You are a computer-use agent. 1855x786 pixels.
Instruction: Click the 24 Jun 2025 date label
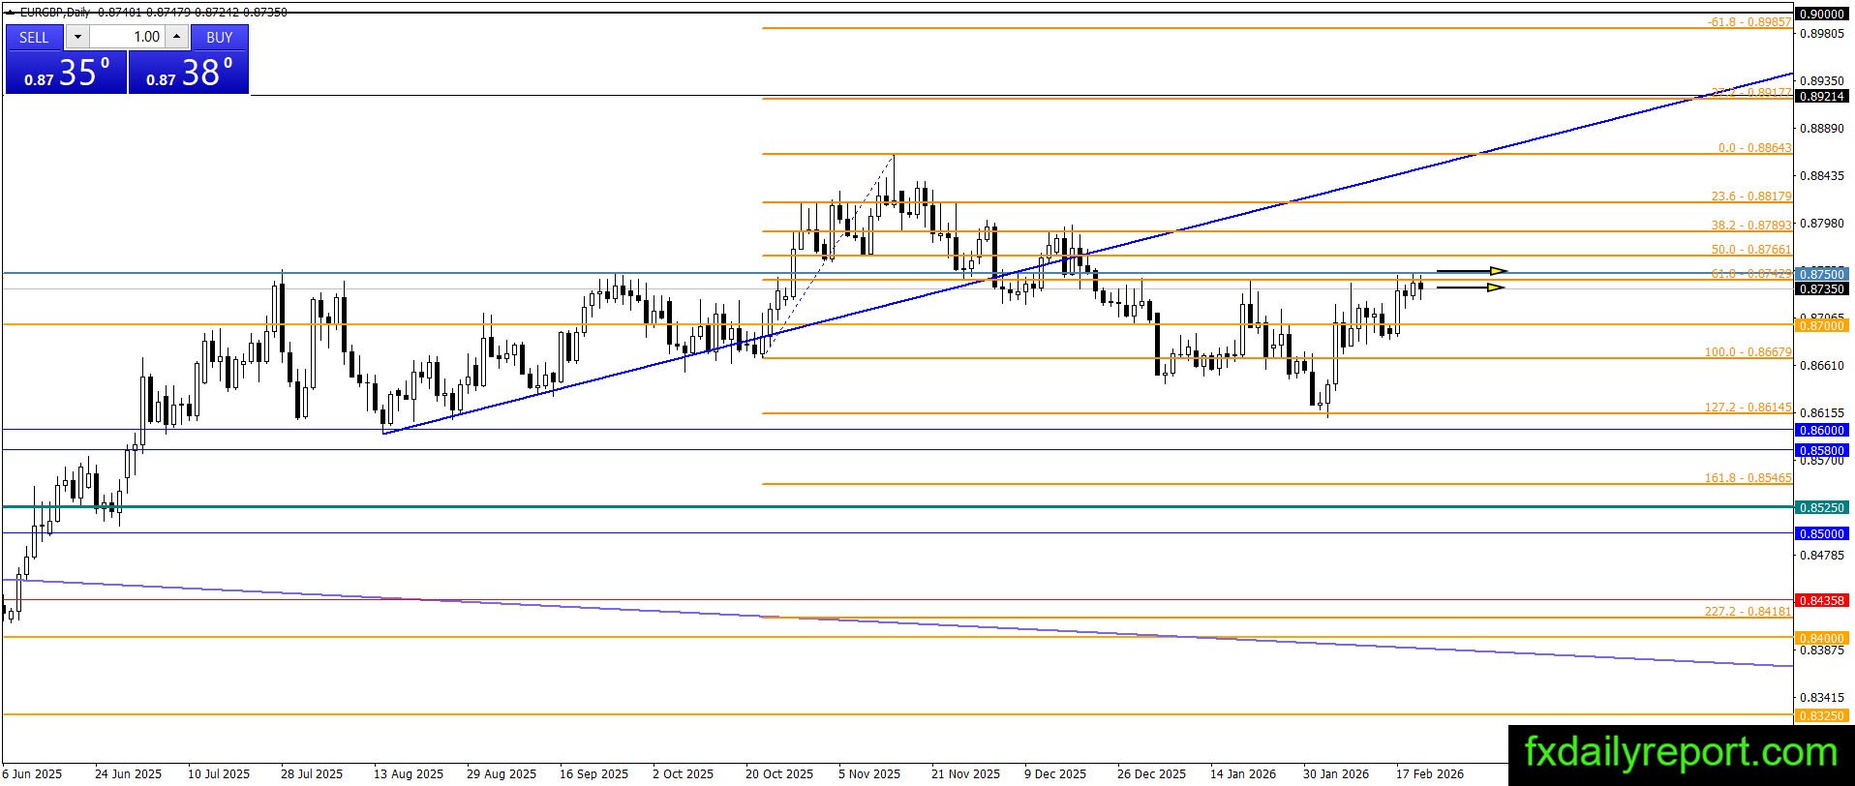[129, 774]
